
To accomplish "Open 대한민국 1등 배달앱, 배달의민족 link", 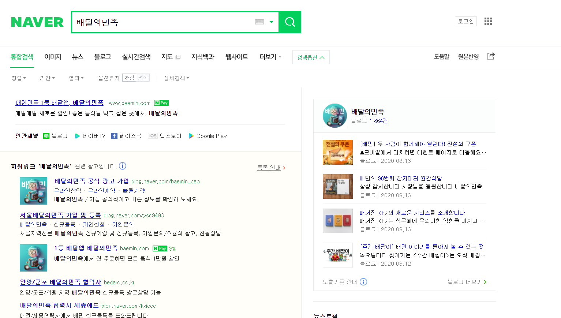I will 59,103.
